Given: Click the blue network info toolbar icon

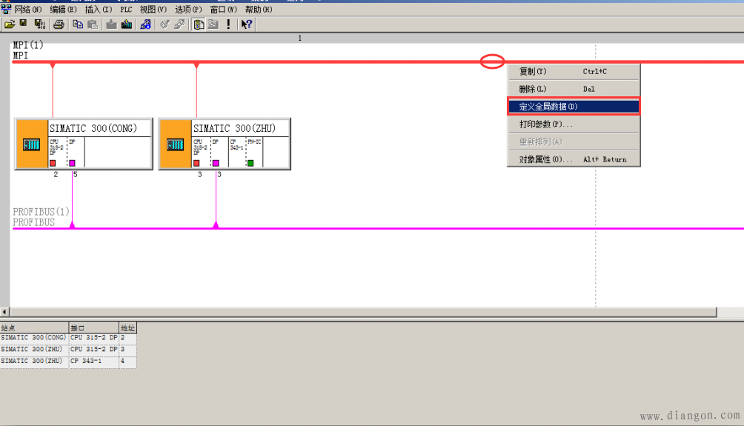Looking at the screenshot, I should tap(146, 24).
